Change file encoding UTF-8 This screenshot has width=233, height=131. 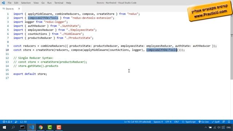pos(168,122)
